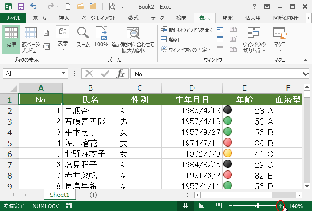Add a new sheet with plus icon
The height and width of the screenshot is (211, 312).
pyautogui.click(x=93, y=195)
